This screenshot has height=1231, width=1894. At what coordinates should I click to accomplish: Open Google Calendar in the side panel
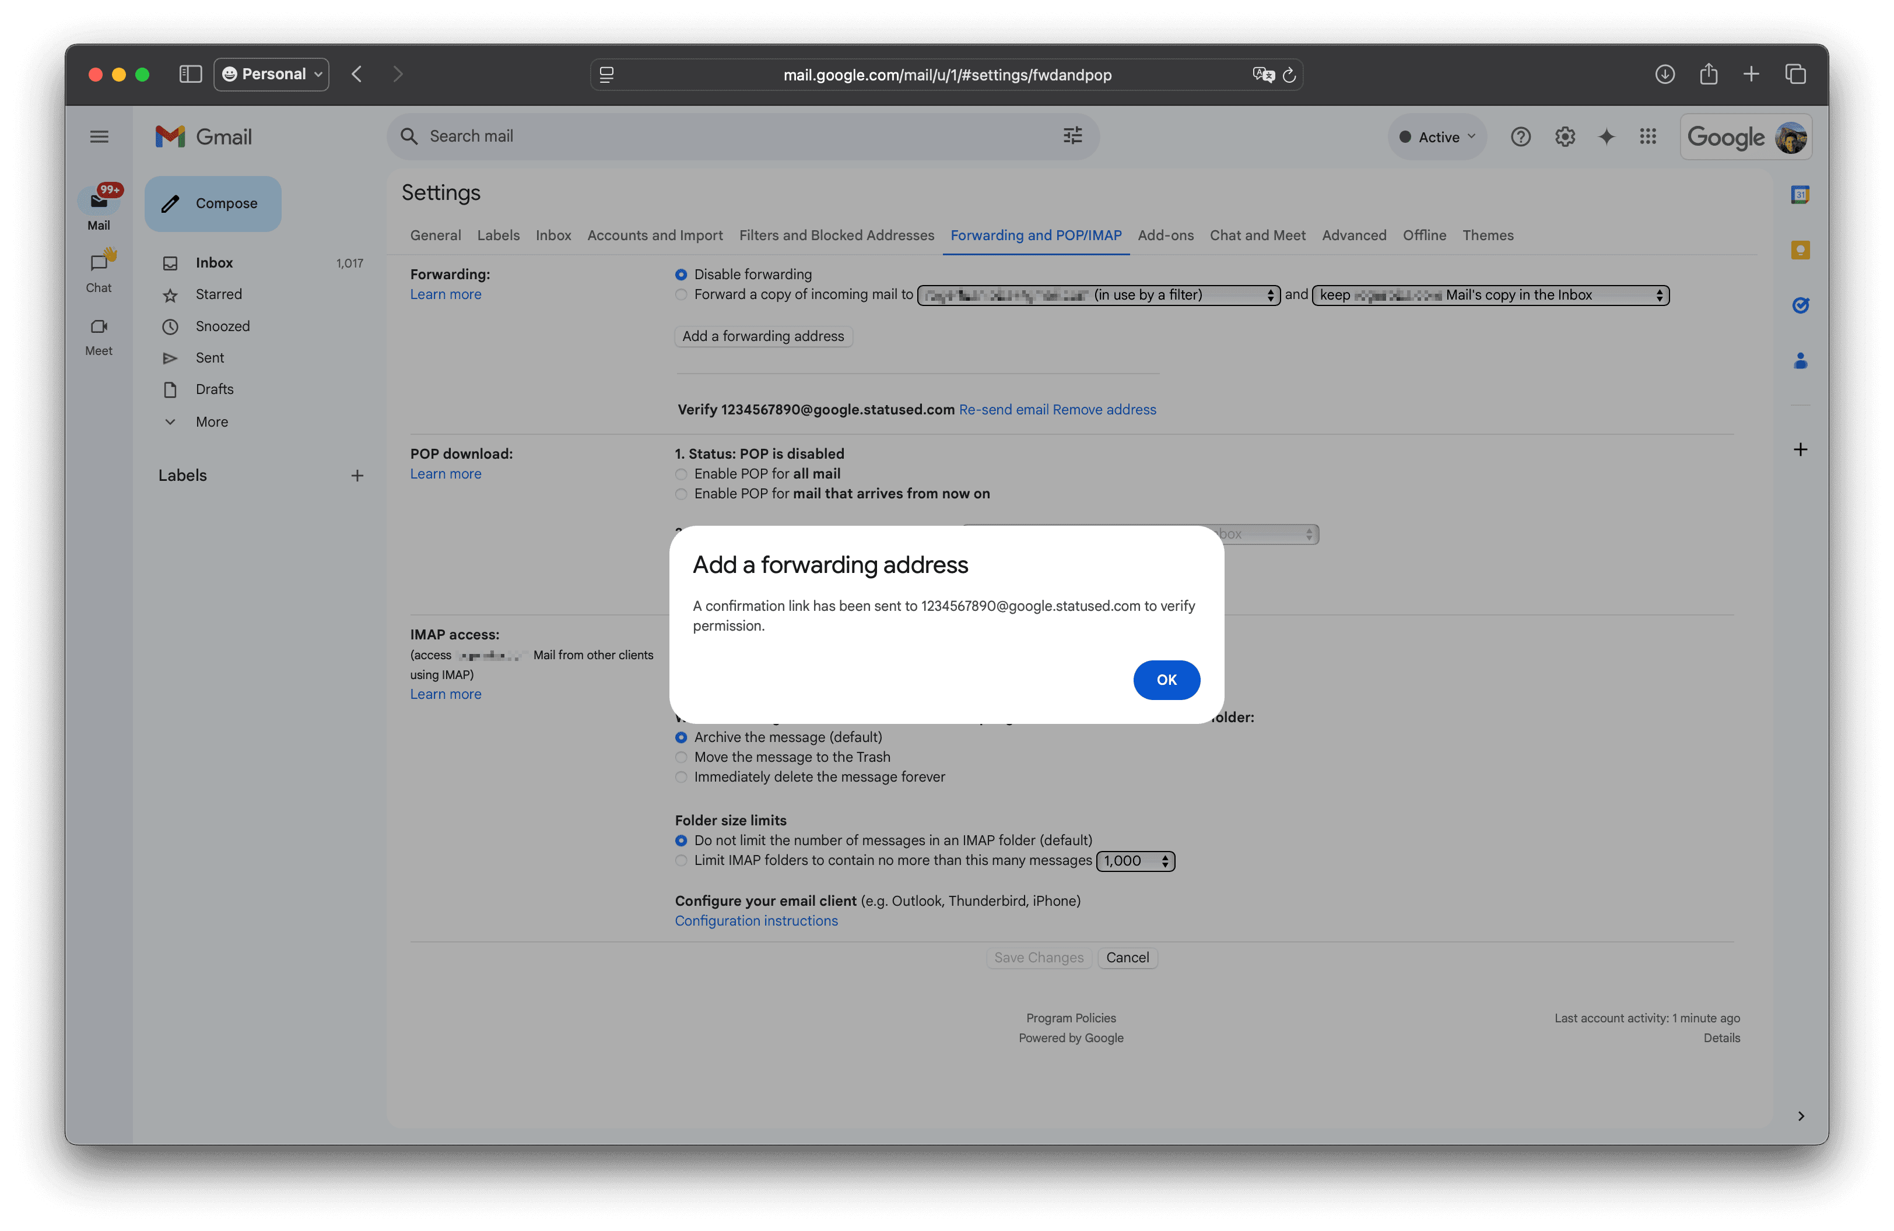coord(1800,194)
